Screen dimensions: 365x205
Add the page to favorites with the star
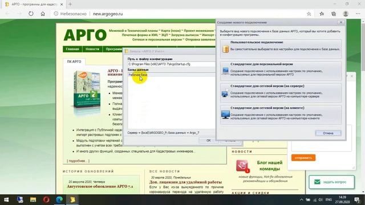point(309,14)
